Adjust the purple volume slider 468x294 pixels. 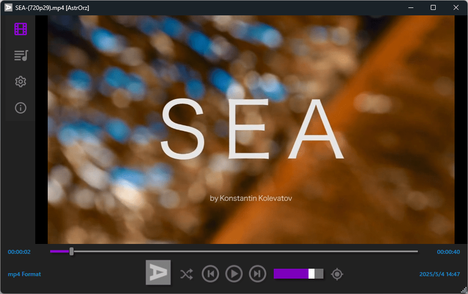pos(299,274)
